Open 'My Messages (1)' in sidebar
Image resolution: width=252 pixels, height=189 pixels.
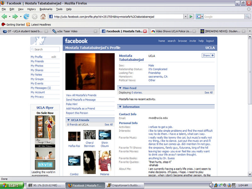pos(41,88)
